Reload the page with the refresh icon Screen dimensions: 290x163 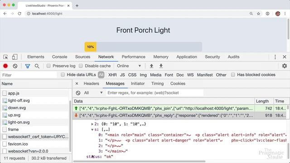(x=19, y=14)
